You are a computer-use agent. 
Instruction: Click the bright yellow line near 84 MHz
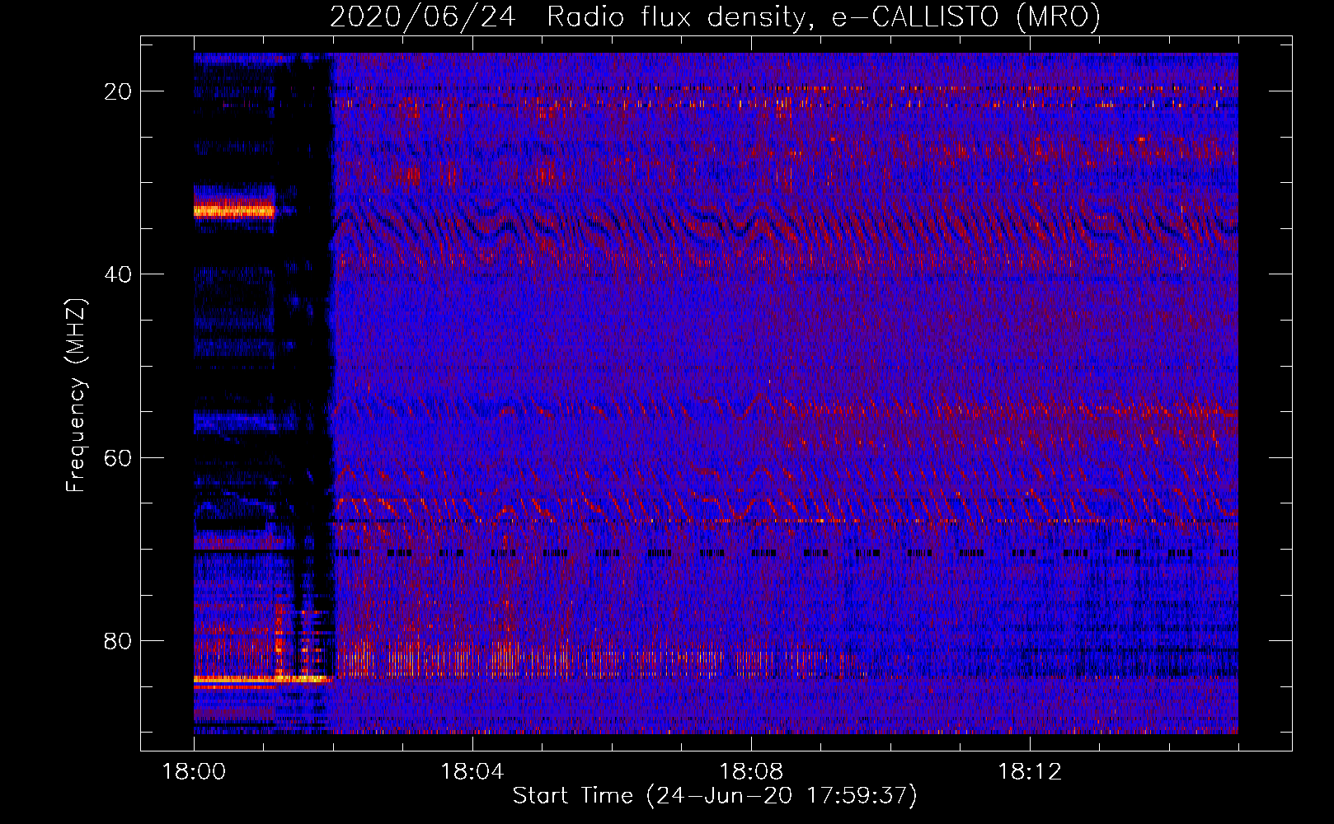pos(262,679)
